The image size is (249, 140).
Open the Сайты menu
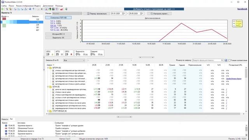pyautogui.click(x=4, y=6)
